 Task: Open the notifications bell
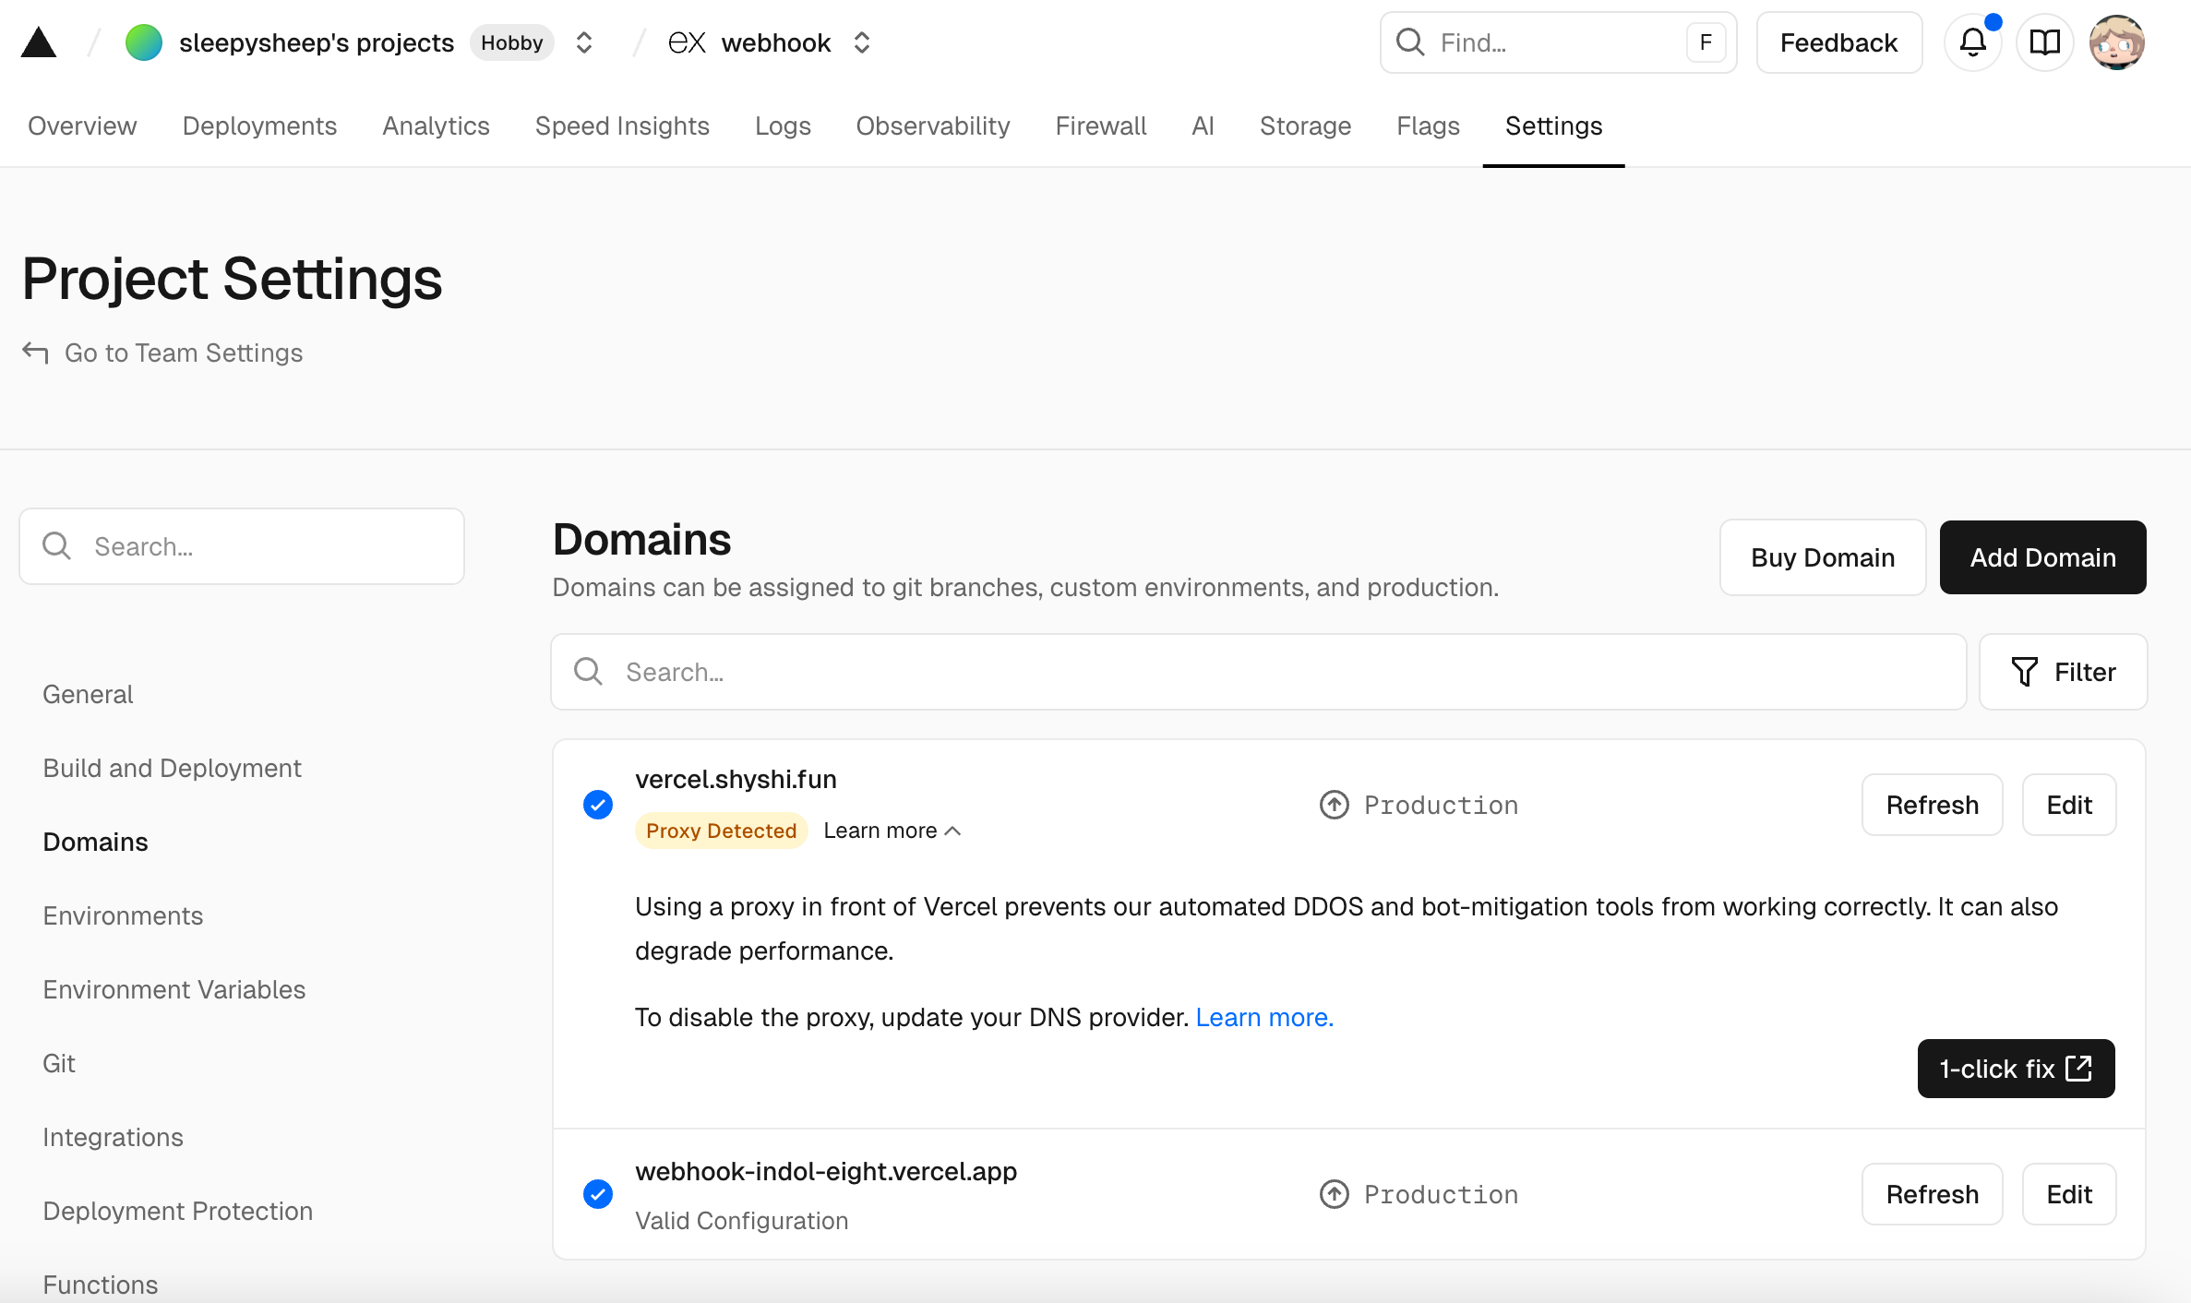coord(1972,42)
